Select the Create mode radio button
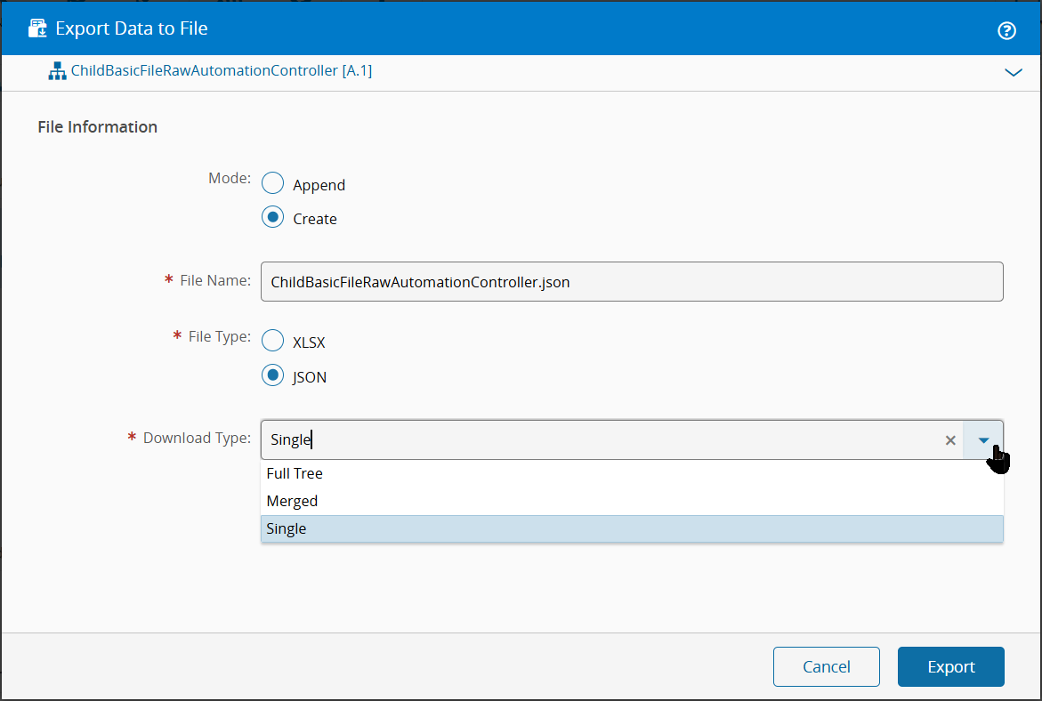The height and width of the screenshot is (701, 1042). (272, 218)
